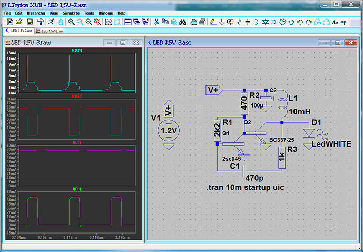The image size is (363, 252).
Task: Click the Undo arrow icon
Action: (x=300, y=22)
